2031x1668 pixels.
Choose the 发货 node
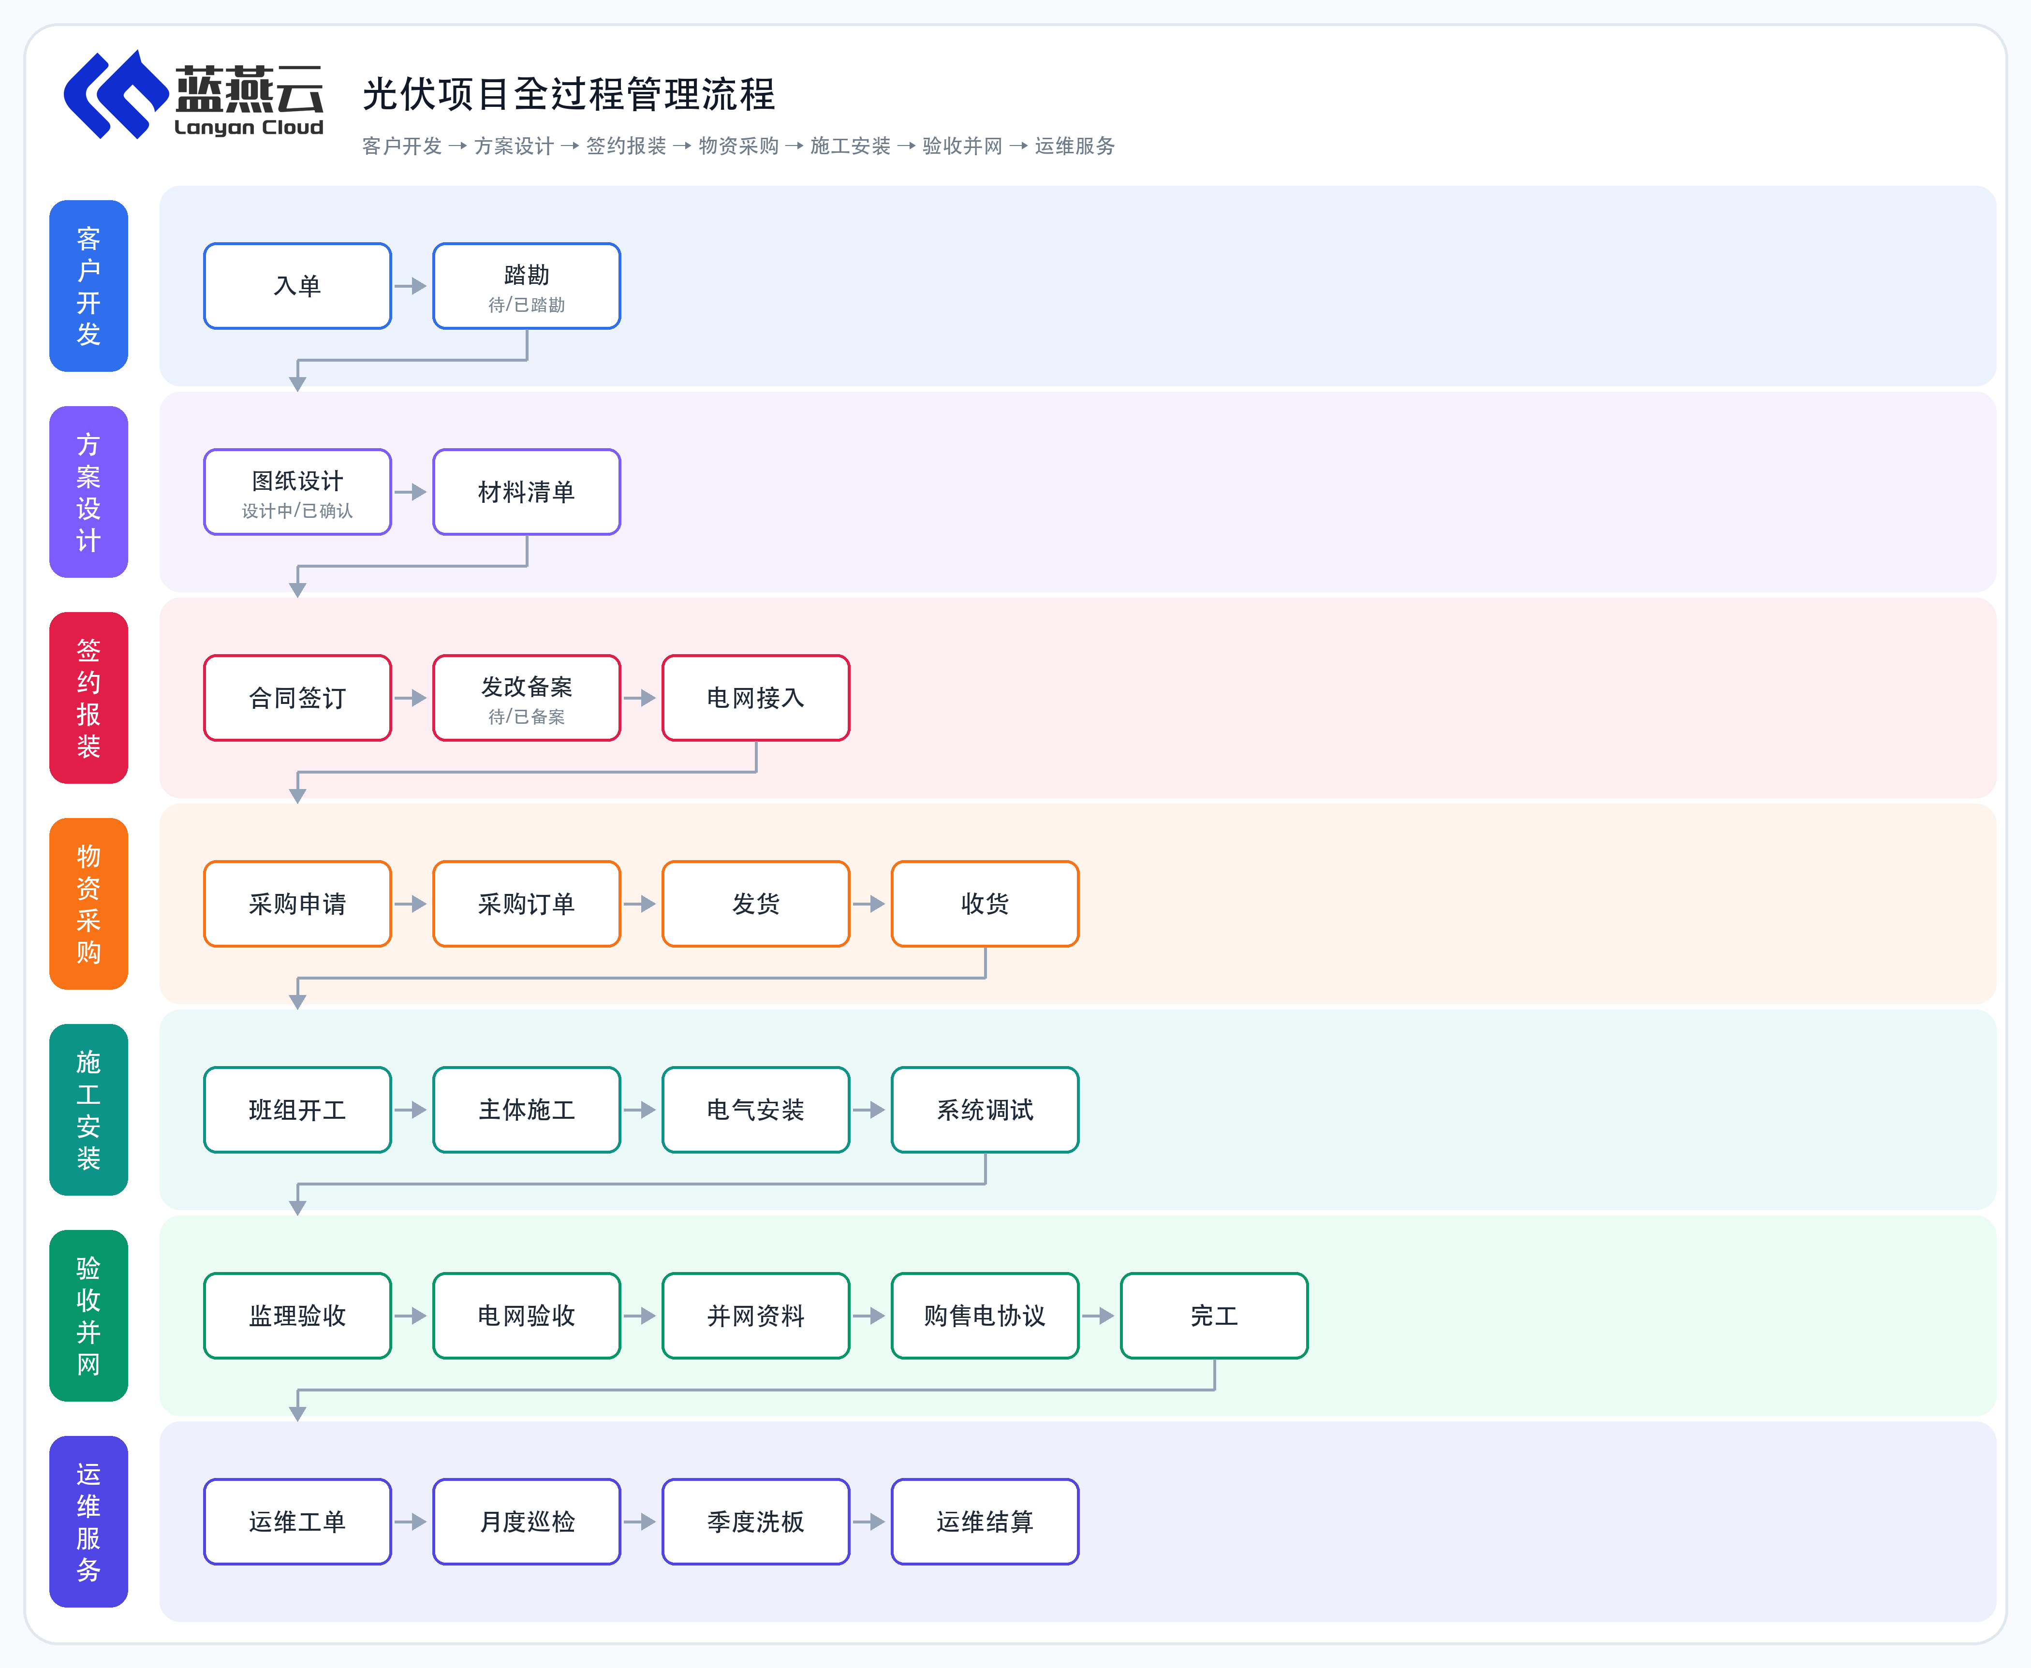click(756, 903)
